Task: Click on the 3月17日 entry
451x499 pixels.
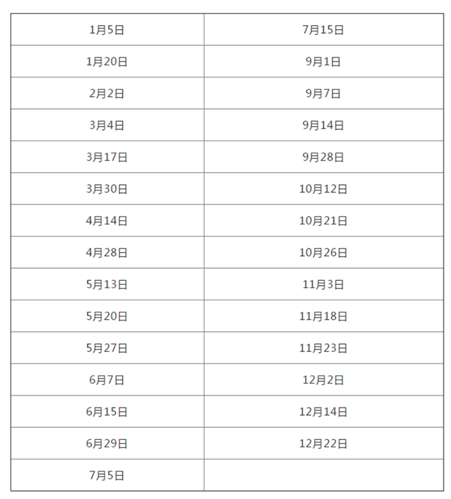Action: point(107,157)
